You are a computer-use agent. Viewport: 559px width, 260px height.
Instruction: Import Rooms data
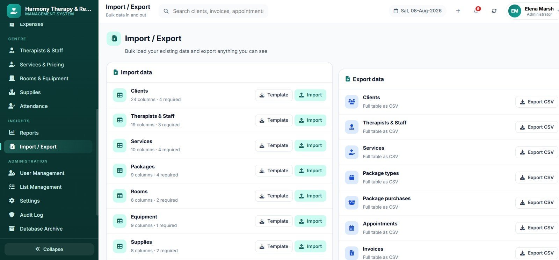point(311,196)
